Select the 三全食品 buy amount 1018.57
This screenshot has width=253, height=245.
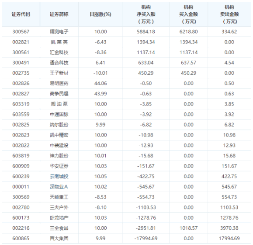(188, 228)
